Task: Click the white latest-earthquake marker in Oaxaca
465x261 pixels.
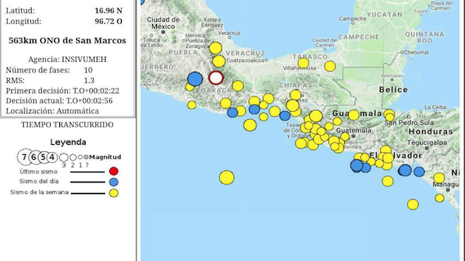Action: pos(216,78)
